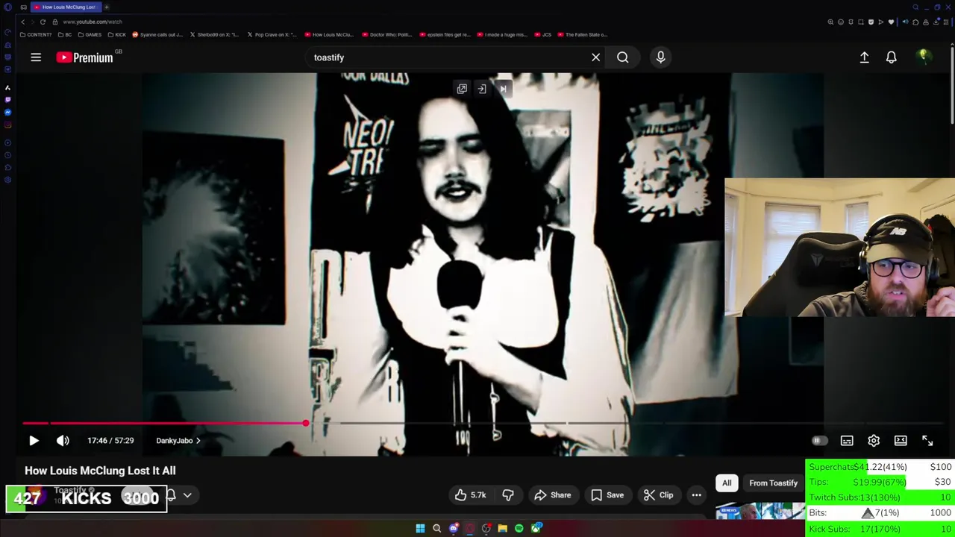Image resolution: width=955 pixels, height=537 pixels.
Task: Open 'epstein files get re...' bookmark
Action: (x=445, y=34)
